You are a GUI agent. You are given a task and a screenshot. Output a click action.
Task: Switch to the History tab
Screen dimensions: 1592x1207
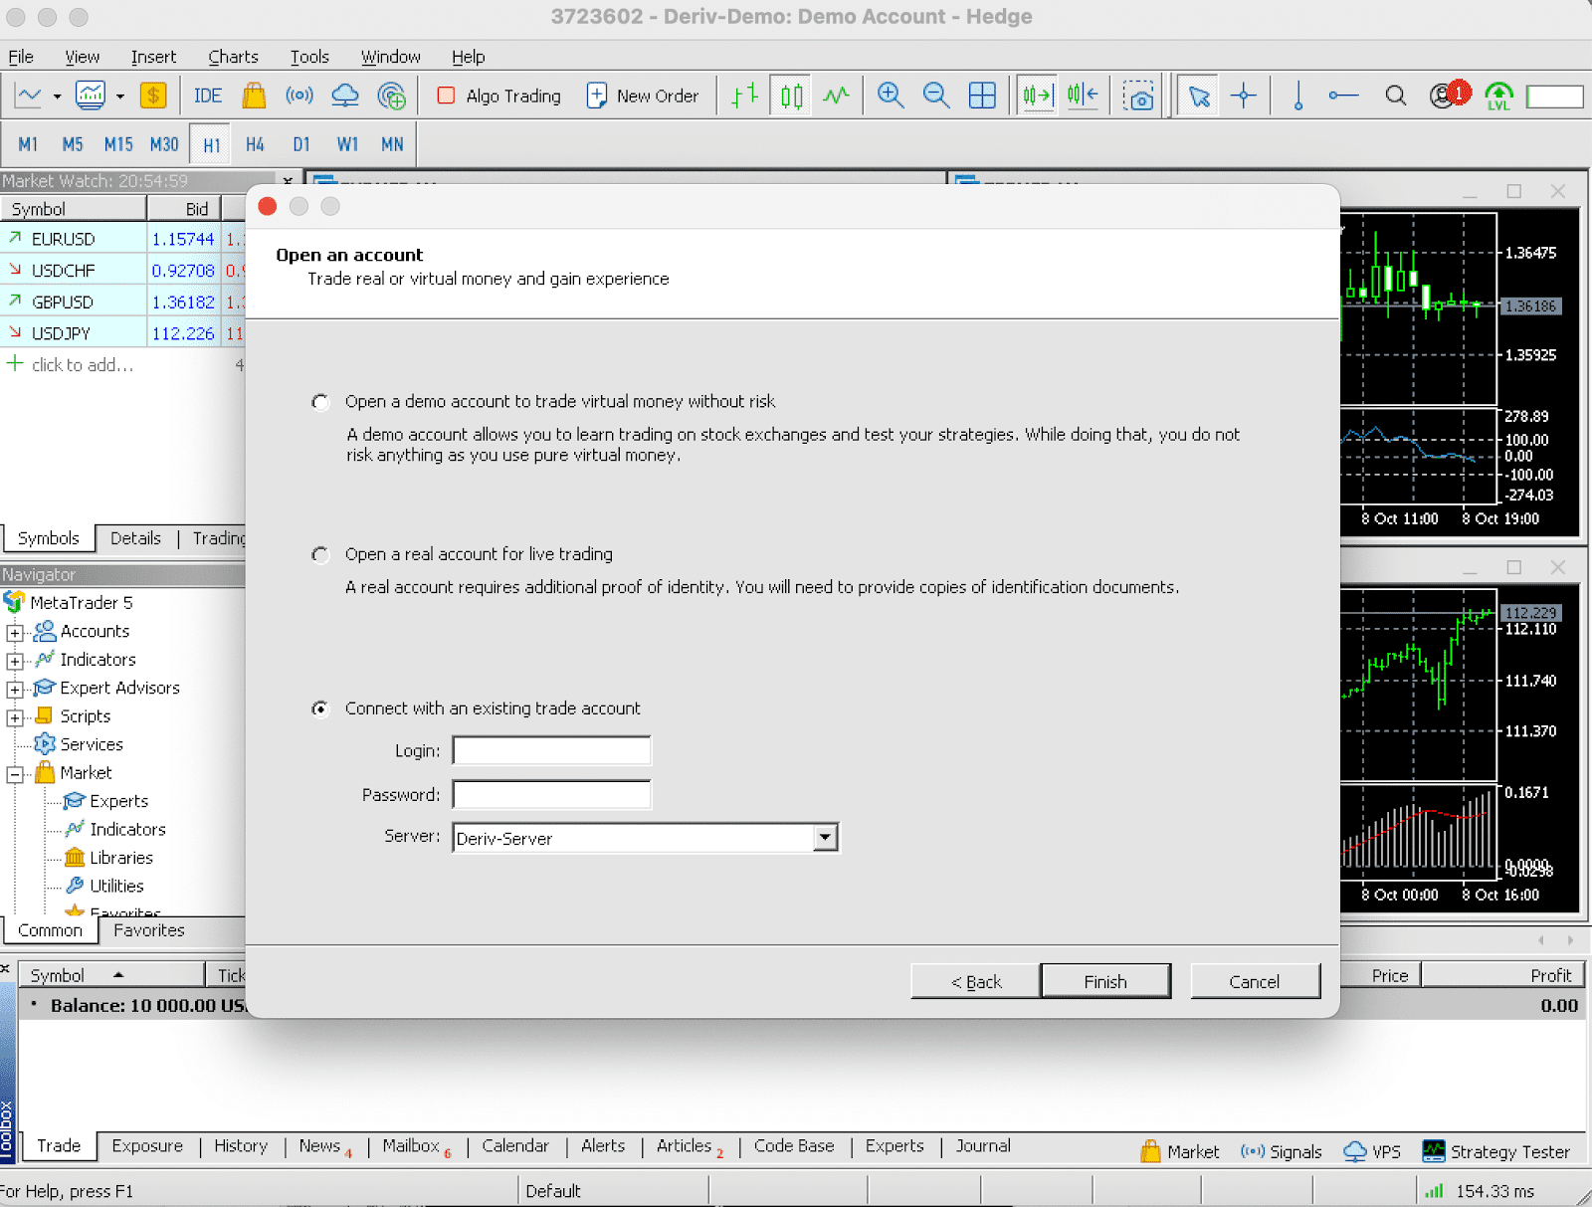tap(241, 1146)
